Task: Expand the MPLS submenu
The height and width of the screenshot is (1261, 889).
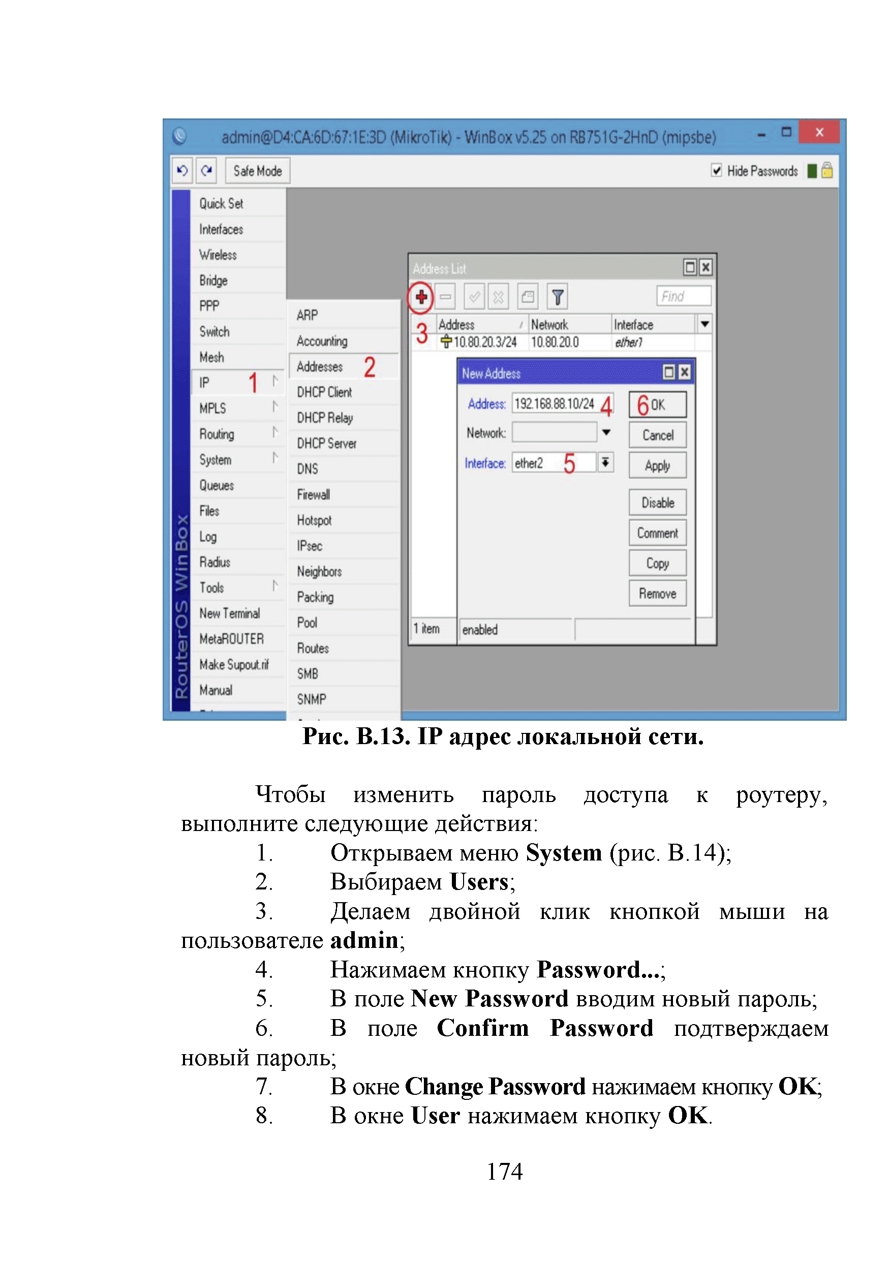Action: coord(238,408)
